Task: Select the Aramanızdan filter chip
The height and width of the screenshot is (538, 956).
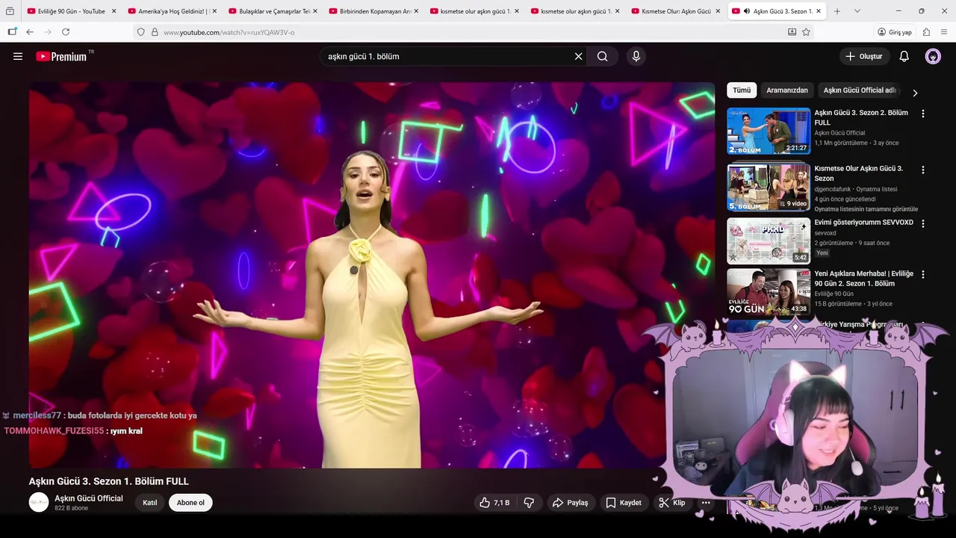Action: click(x=787, y=90)
